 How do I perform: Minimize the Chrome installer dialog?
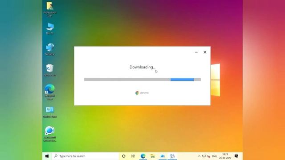coord(196,52)
